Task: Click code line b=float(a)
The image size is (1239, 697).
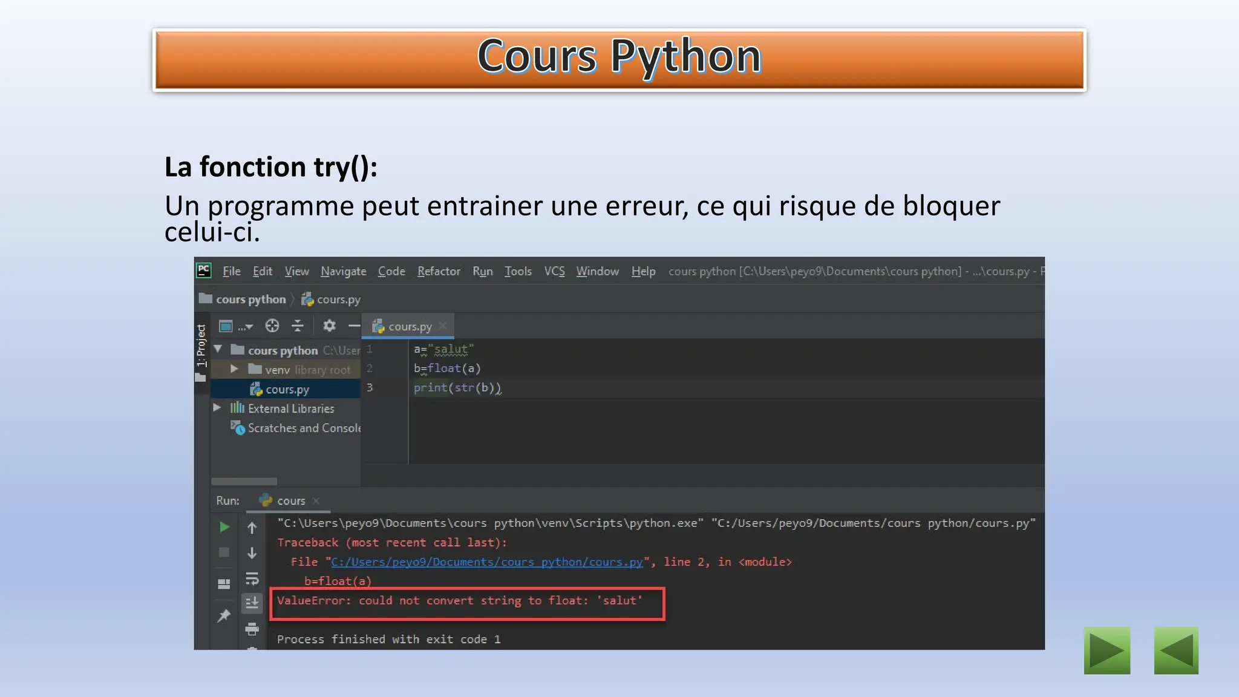Action: (x=447, y=368)
